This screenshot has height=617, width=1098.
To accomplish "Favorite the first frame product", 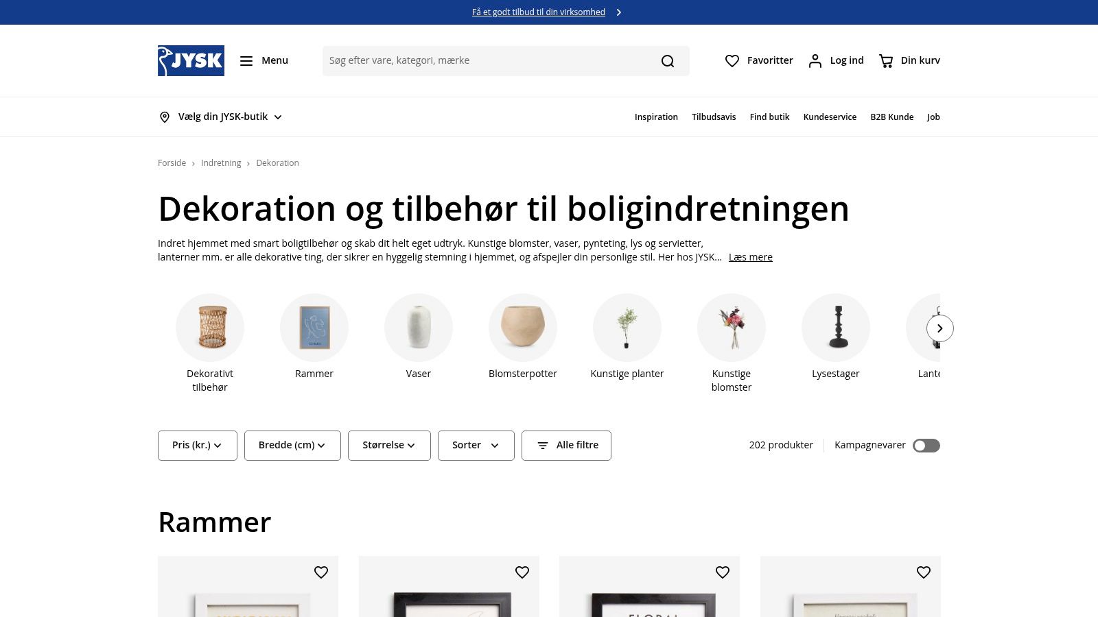I will 321,572.
